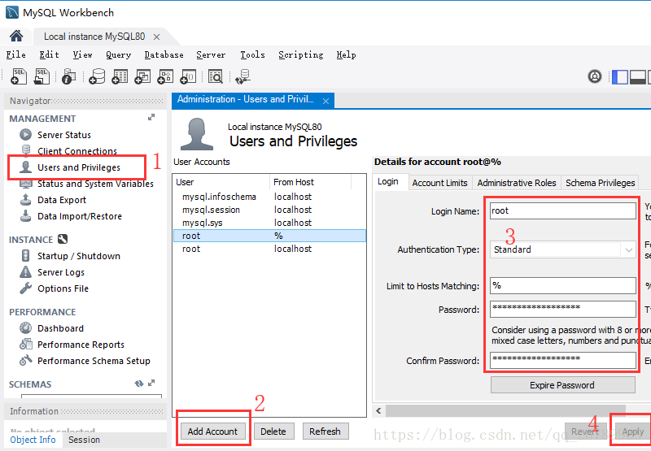Click the Delete account button
This screenshot has height=451, width=651.
pos(273,431)
